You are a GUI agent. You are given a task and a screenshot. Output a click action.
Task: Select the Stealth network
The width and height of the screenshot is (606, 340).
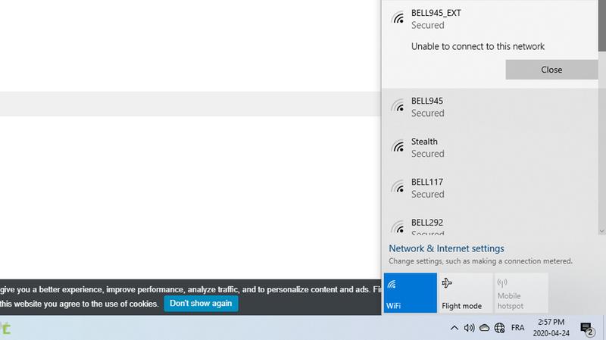[x=492, y=147]
